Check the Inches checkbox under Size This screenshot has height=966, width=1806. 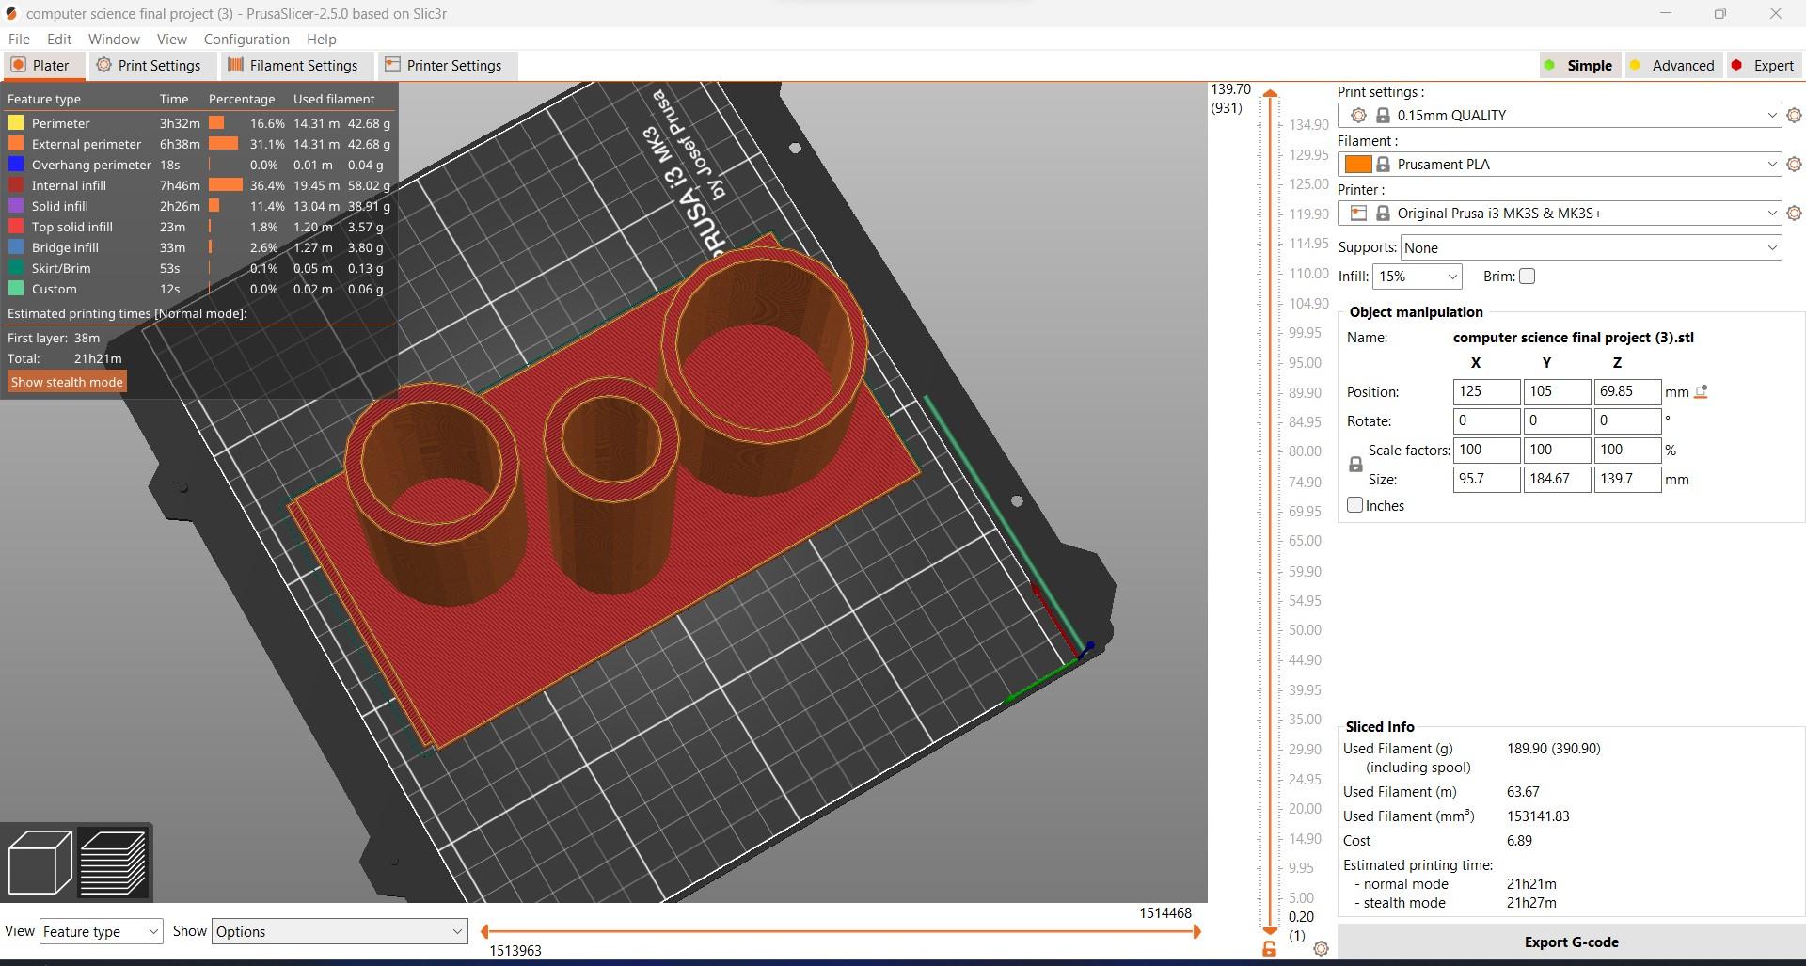[1354, 505]
